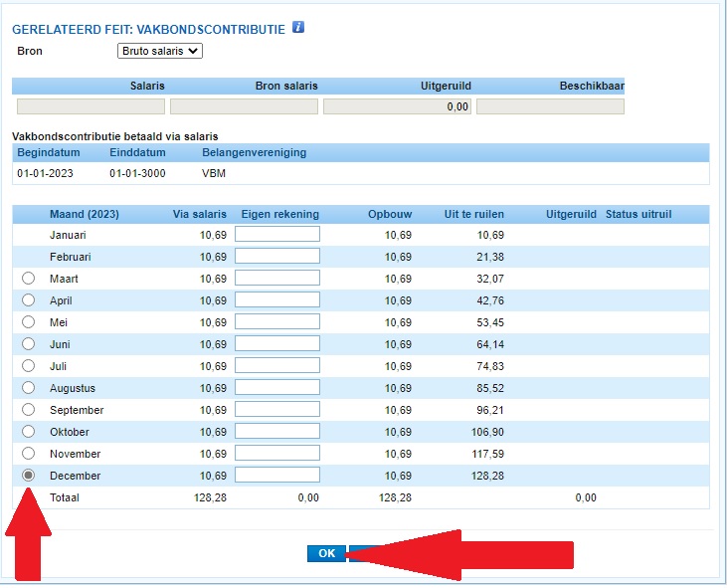
Task: Select the Juli radio button
Action: [x=28, y=366]
